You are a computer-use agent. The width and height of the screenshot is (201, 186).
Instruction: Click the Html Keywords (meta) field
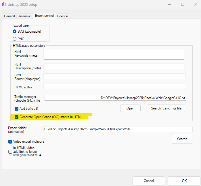(x=114, y=54)
